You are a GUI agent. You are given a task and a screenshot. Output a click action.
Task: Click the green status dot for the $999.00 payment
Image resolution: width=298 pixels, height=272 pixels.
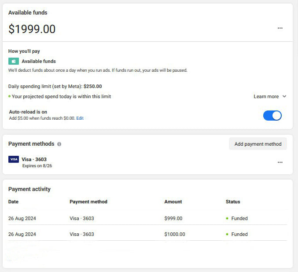coord(227,218)
